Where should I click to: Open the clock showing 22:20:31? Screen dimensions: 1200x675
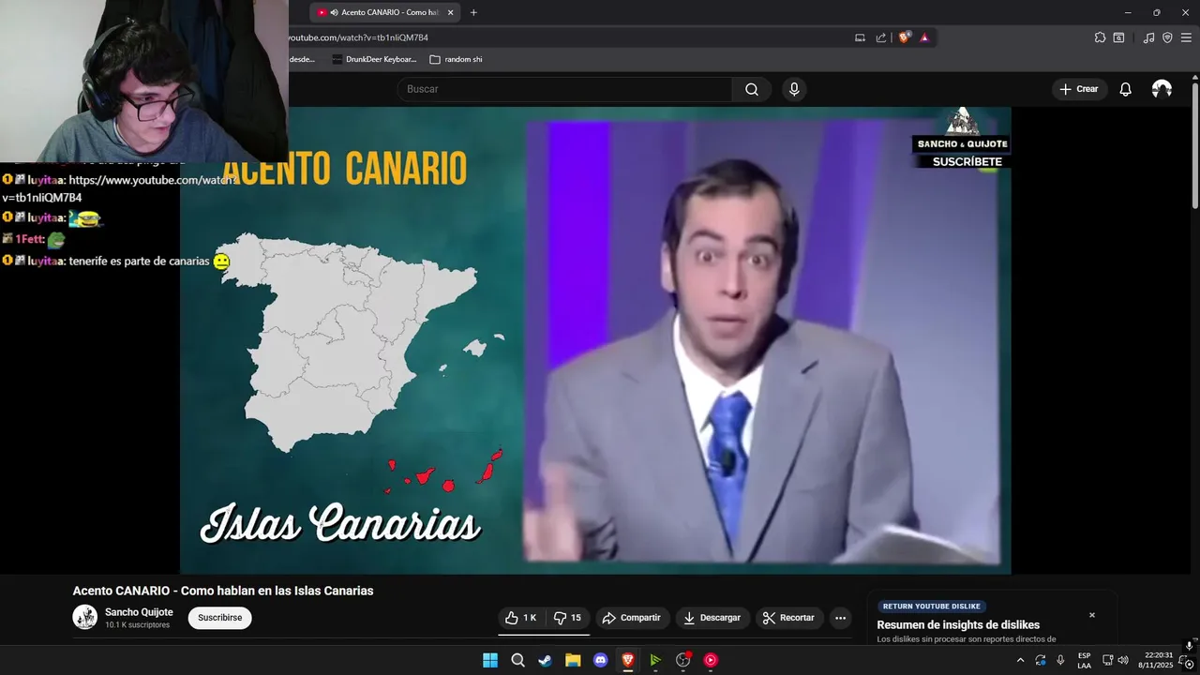[1155, 660]
